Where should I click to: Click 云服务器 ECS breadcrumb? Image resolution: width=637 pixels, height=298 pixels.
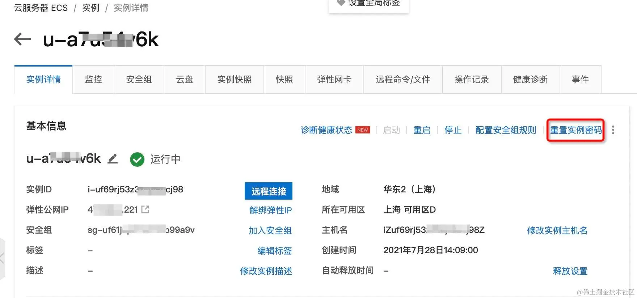tap(41, 8)
